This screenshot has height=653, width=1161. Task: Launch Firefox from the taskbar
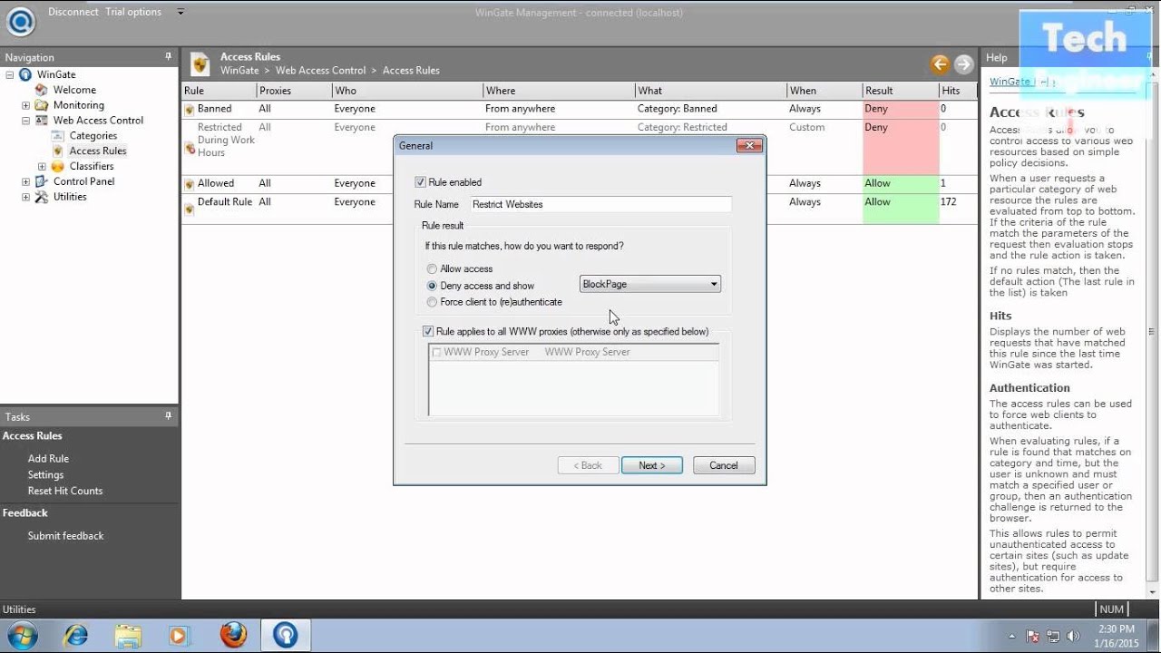[x=233, y=635]
